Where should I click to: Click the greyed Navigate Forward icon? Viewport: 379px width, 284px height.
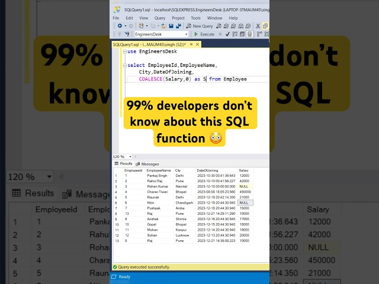131,26
